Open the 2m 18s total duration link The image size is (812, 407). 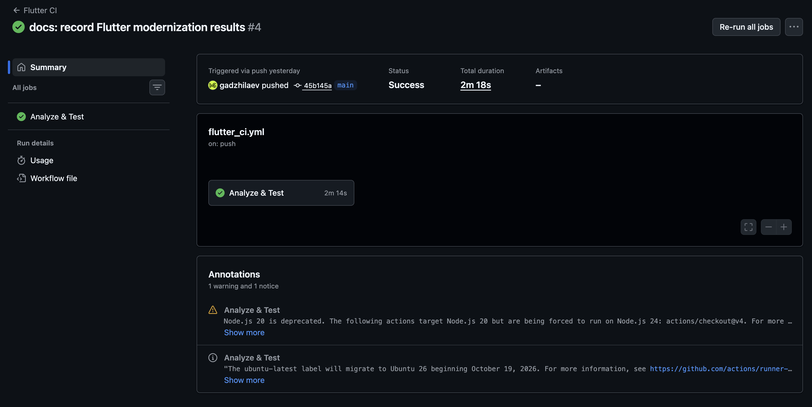[x=475, y=85]
